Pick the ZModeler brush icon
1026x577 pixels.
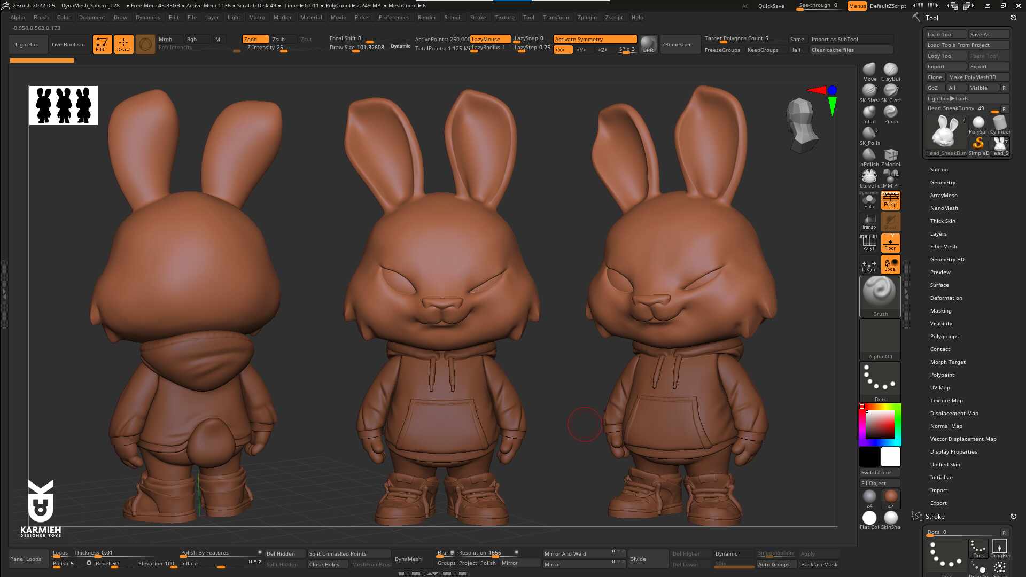890,155
